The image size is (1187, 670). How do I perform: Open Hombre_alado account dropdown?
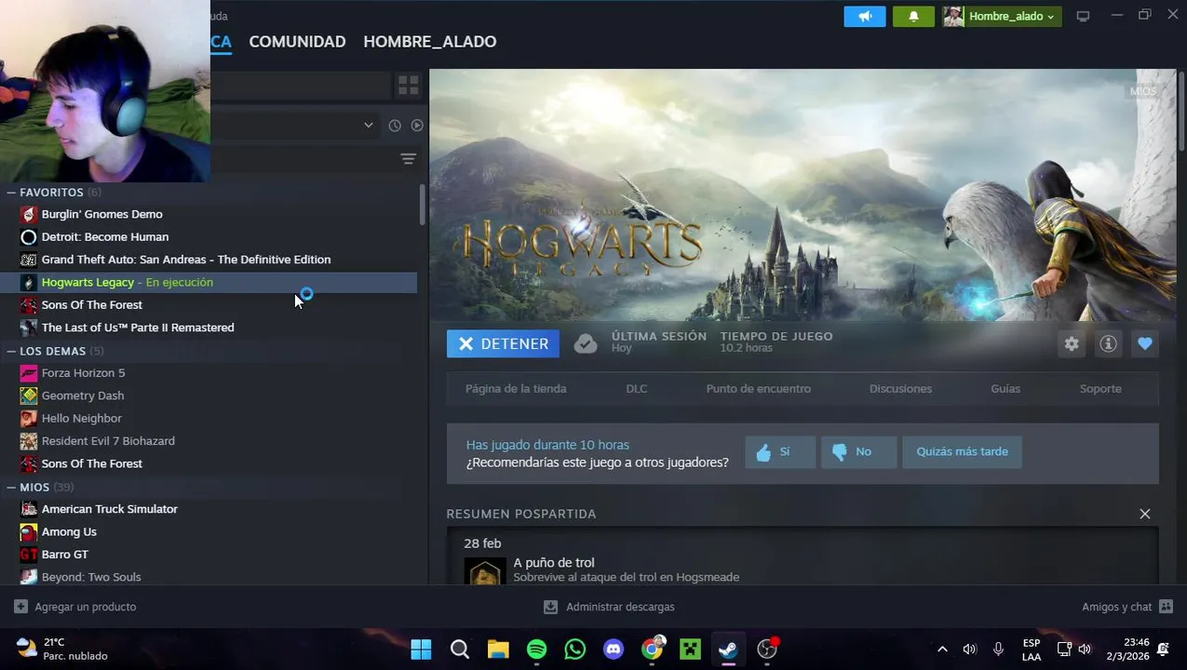pyautogui.click(x=1002, y=16)
